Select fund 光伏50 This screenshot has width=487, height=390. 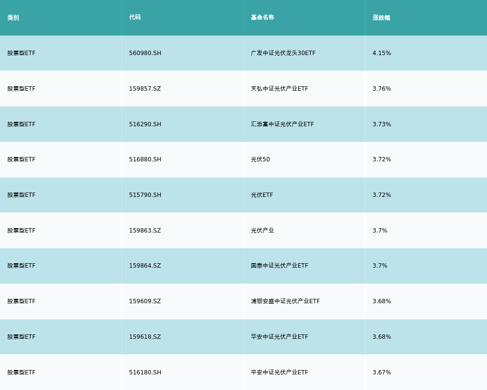click(x=260, y=159)
